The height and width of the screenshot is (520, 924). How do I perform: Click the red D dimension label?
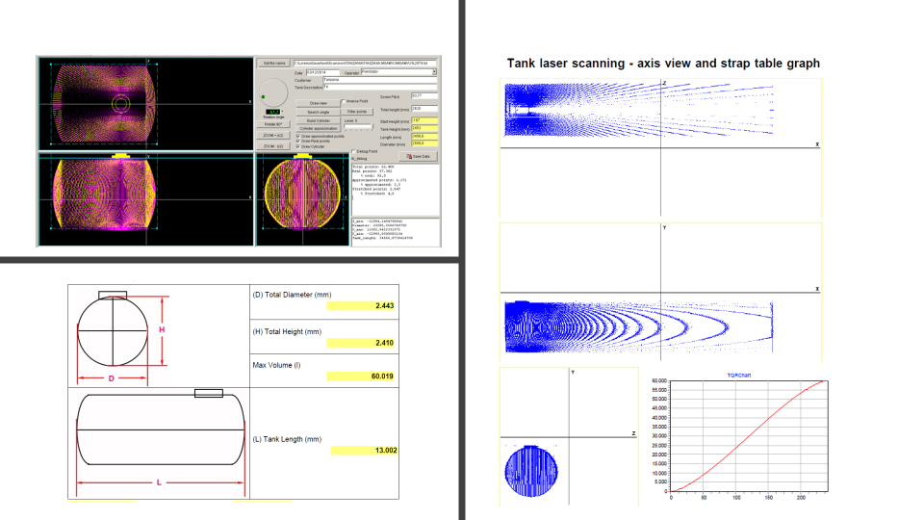point(112,378)
